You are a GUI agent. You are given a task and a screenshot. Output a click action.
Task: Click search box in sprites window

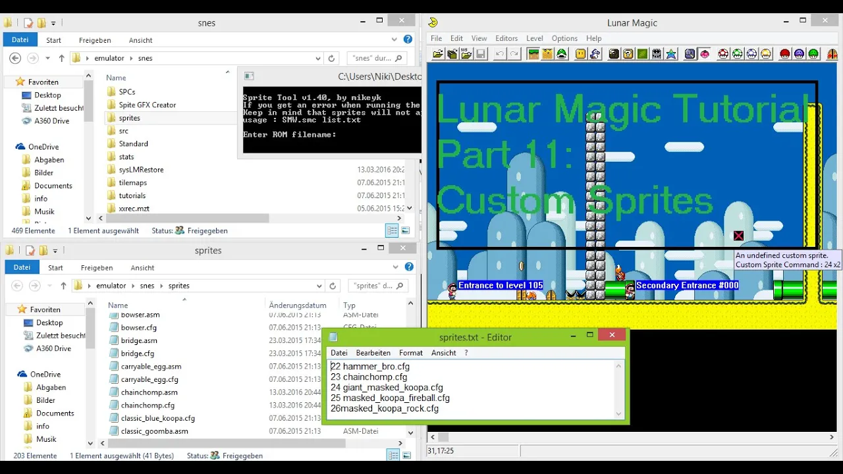coord(377,286)
